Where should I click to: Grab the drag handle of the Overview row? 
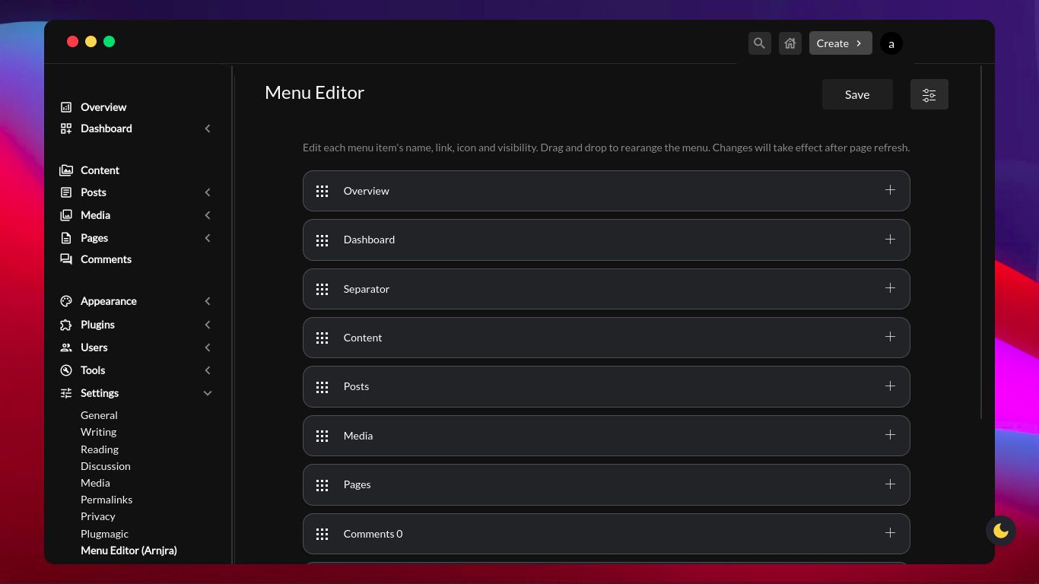pyautogui.click(x=323, y=191)
